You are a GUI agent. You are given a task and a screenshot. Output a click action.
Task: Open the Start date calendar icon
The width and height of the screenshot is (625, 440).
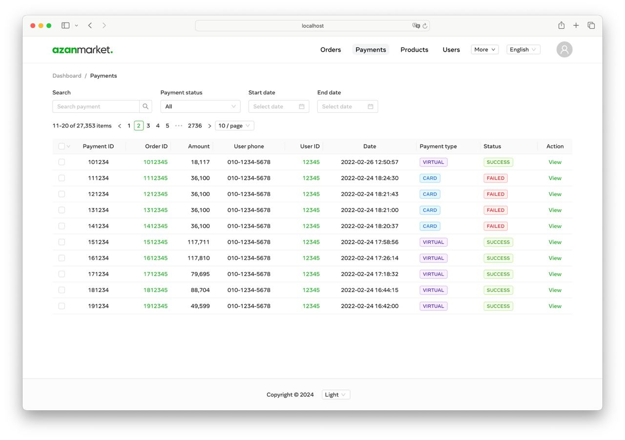(x=302, y=106)
